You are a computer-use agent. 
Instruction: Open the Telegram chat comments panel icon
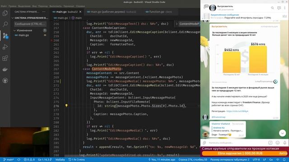279,8
